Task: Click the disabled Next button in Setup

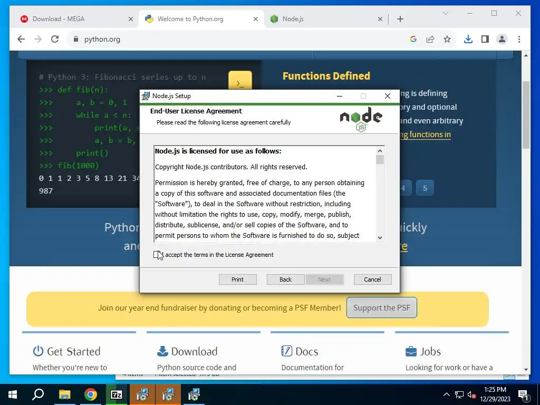Action: click(x=324, y=279)
